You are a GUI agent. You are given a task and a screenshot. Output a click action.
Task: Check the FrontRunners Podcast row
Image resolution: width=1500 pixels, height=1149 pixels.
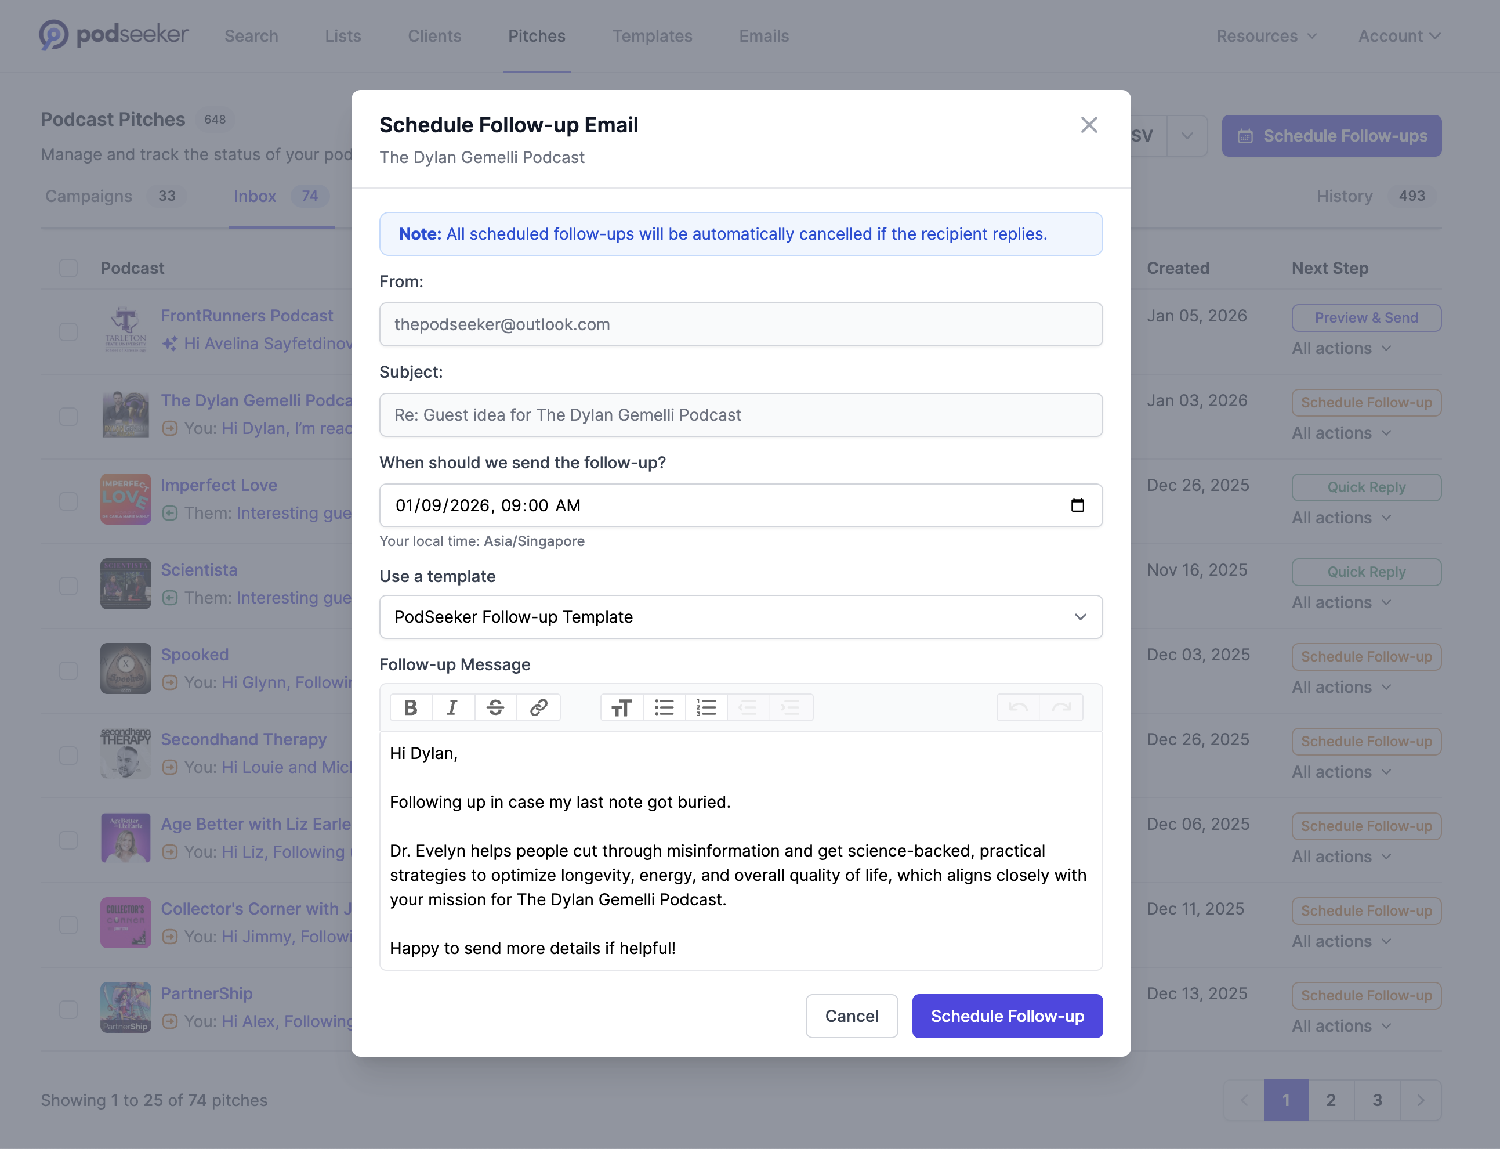pyautogui.click(x=68, y=331)
